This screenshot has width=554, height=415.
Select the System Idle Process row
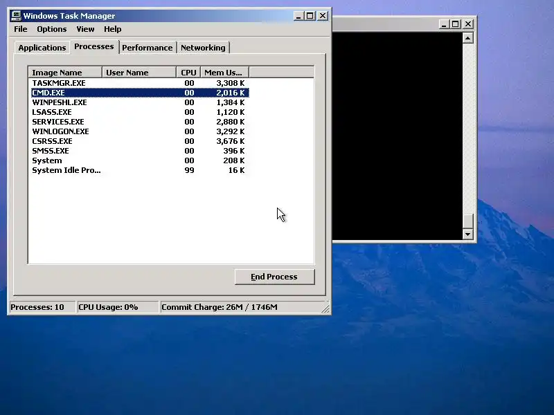pyautogui.click(x=140, y=170)
